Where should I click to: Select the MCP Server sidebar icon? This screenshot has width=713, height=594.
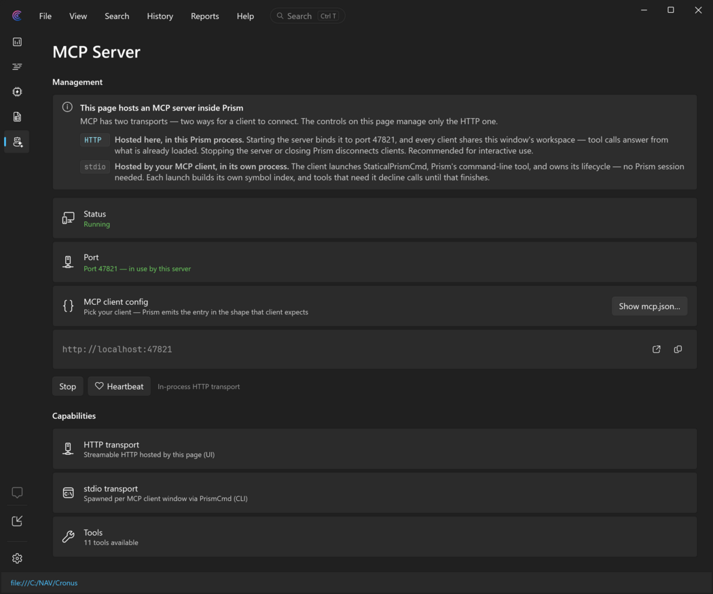pyautogui.click(x=17, y=142)
